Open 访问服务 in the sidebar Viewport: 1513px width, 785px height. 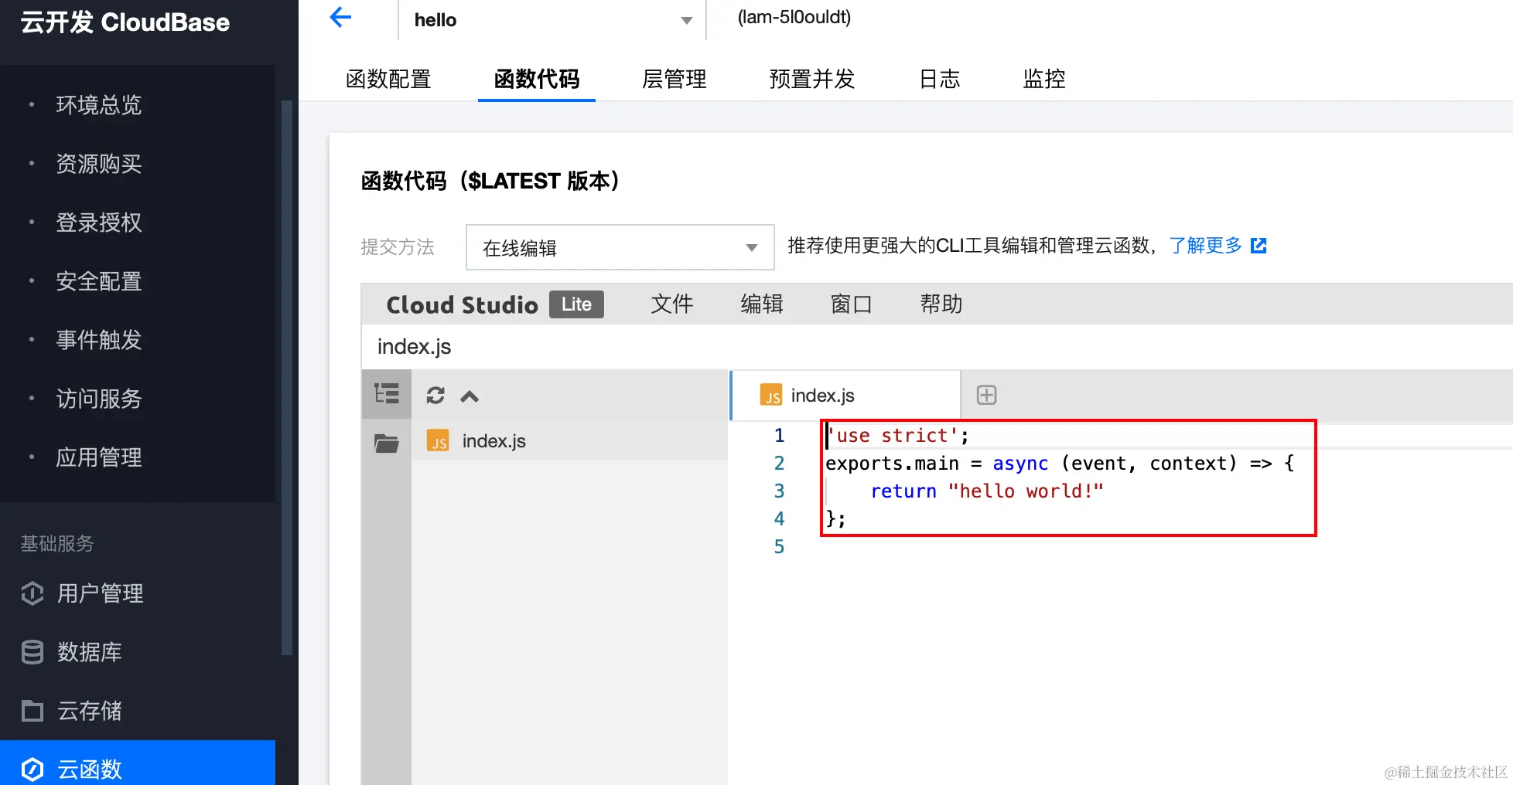click(99, 399)
